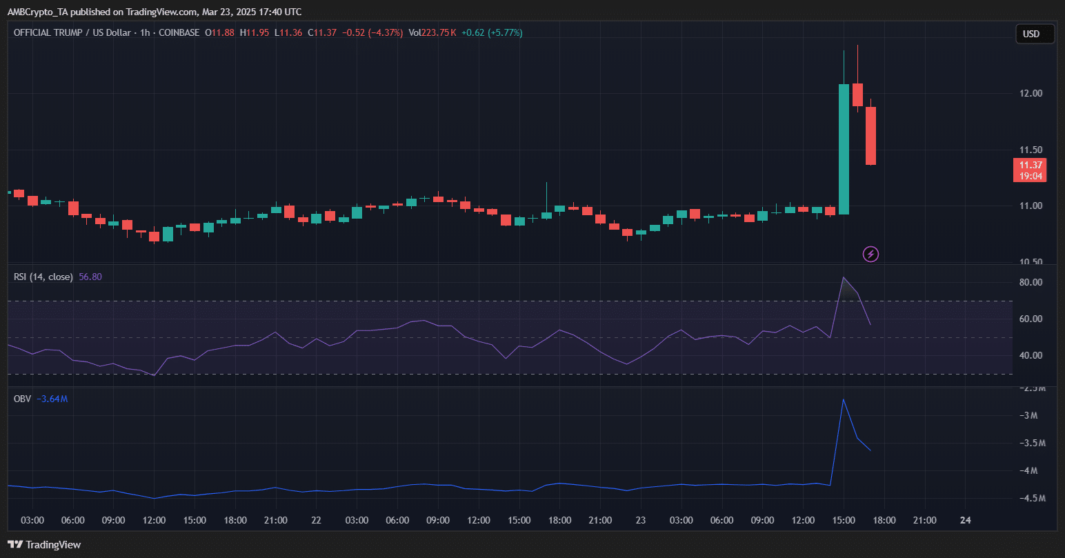Click the 1h interval label
The image size is (1065, 558).
click(145, 32)
